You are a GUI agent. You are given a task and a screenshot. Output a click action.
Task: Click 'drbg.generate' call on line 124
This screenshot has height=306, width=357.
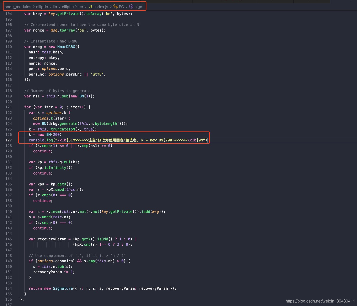point(63,124)
